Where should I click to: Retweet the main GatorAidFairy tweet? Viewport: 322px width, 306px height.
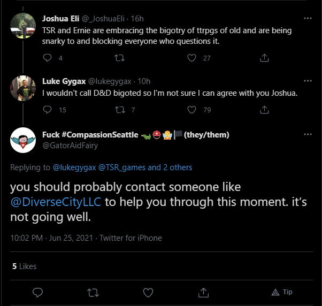pyautogui.click(x=93, y=293)
